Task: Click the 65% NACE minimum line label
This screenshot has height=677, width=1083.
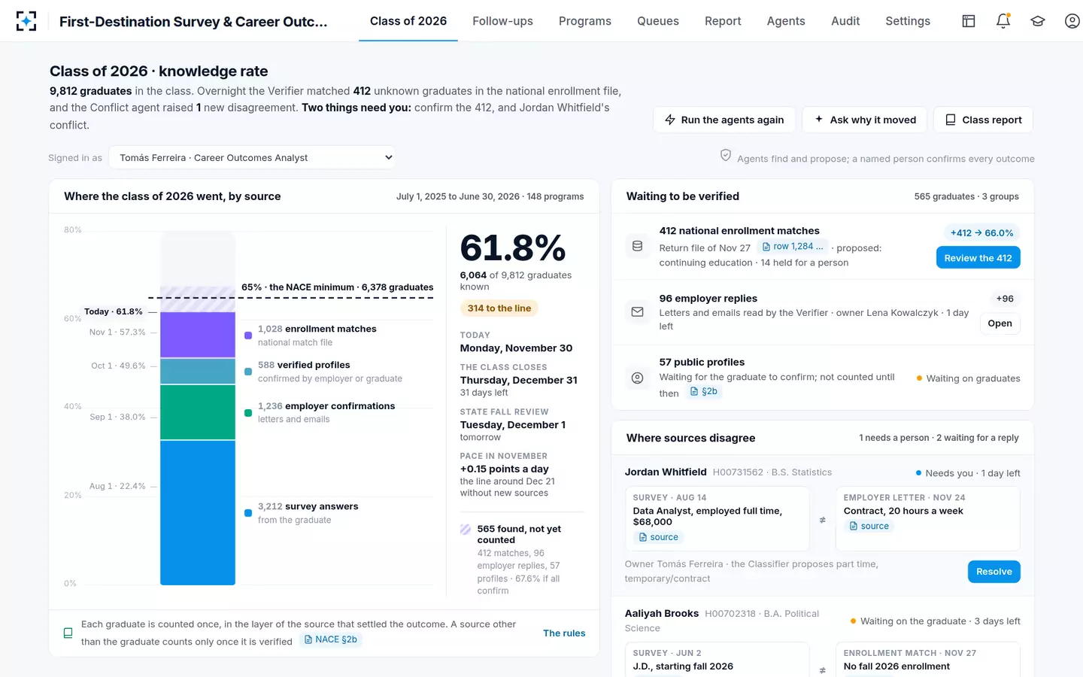Action: click(x=337, y=287)
